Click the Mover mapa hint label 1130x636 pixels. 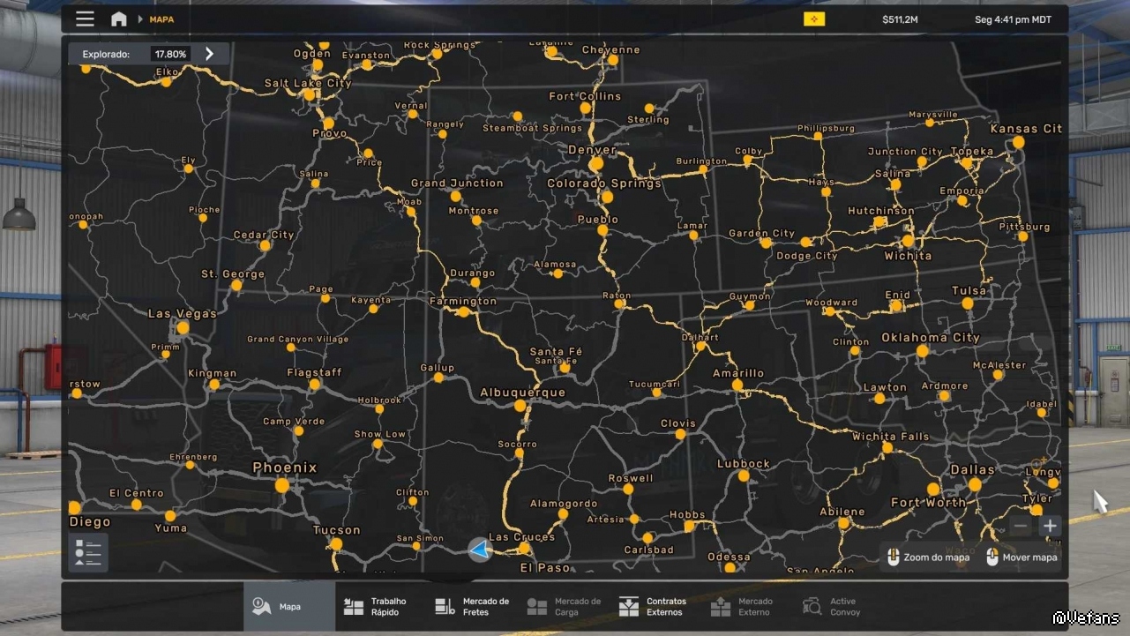[x=1029, y=557]
